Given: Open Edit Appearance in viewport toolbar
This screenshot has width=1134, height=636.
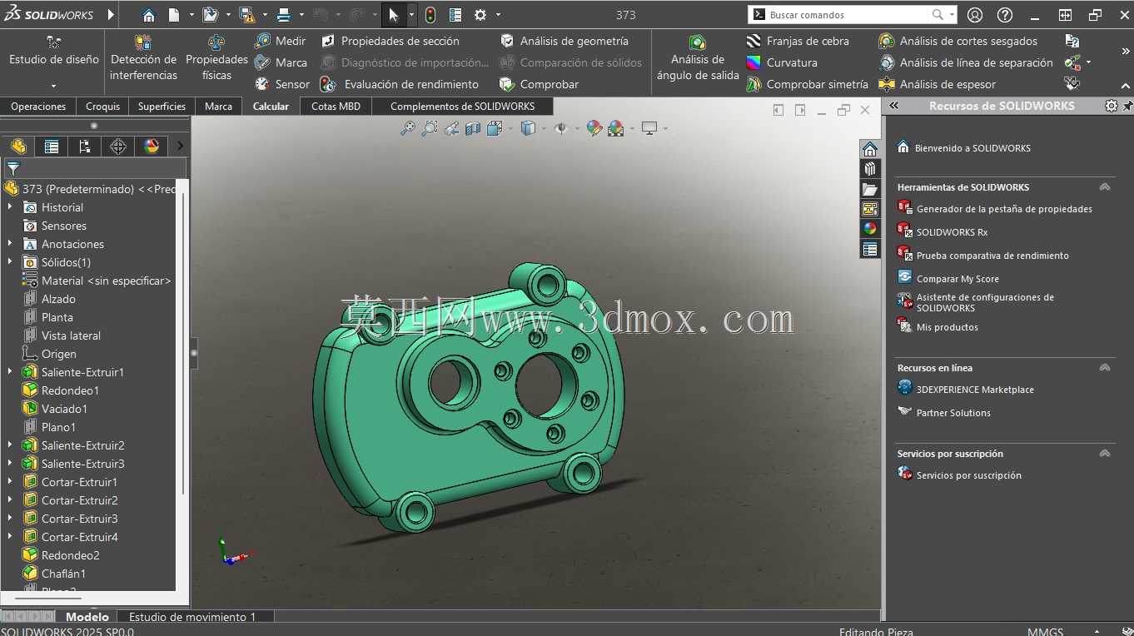Looking at the screenshot, I should click(x=594, y=128).
